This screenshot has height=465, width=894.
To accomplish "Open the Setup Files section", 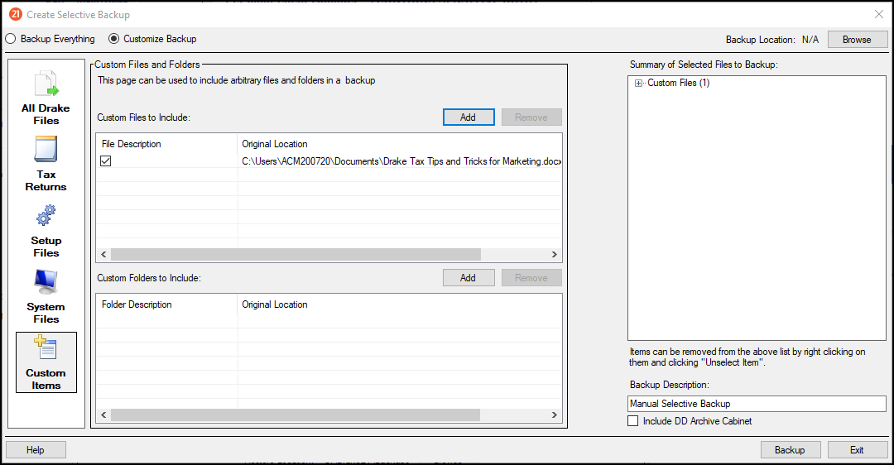I will click(46, 230).
